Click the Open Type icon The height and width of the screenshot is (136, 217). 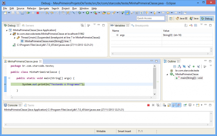(x=104, y=13)
